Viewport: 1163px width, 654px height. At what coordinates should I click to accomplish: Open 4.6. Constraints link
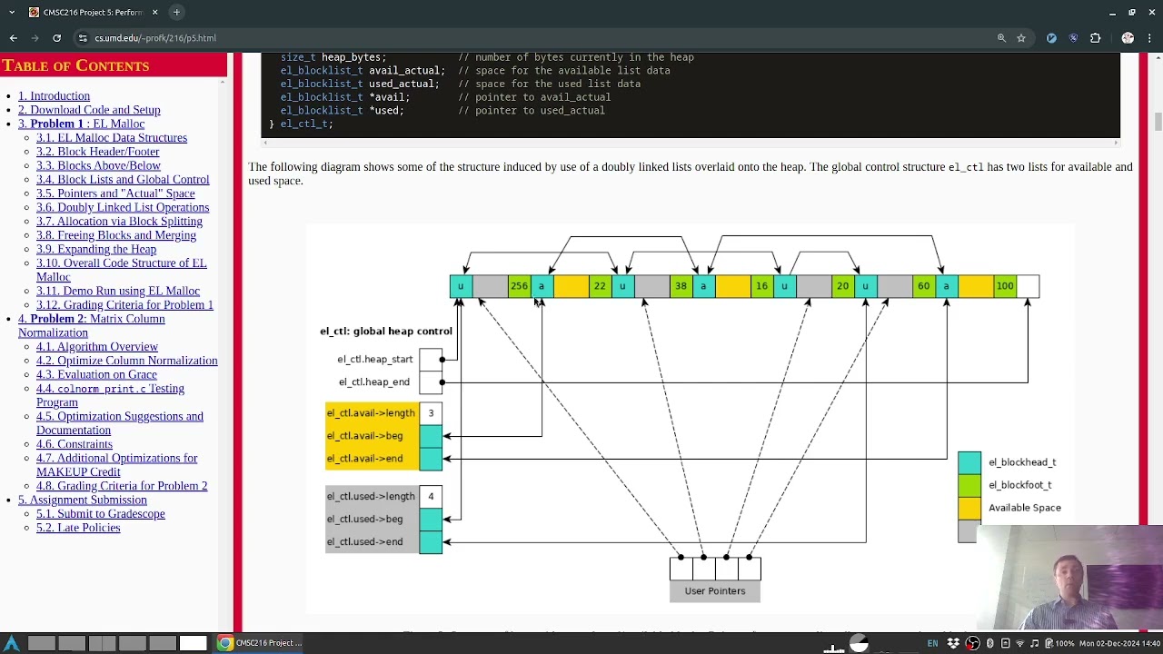(x=75, y=444)
